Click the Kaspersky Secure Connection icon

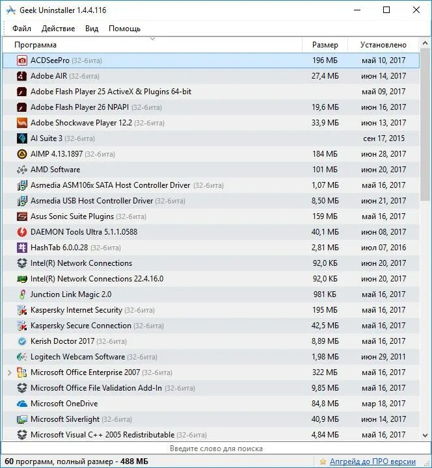(x=22, y=326)
